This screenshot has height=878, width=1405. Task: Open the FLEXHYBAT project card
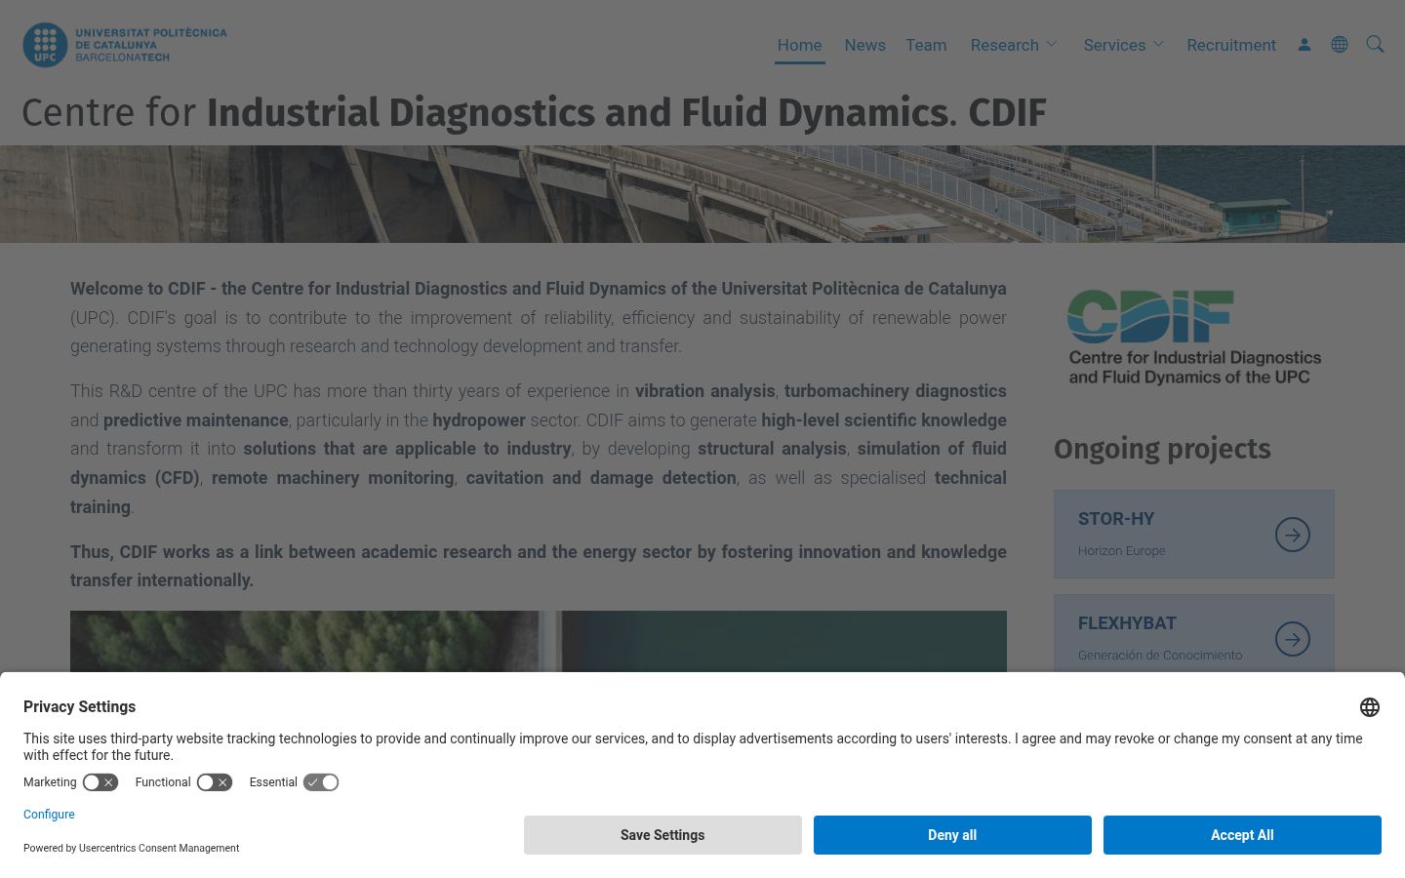(x=1194, y=634)
